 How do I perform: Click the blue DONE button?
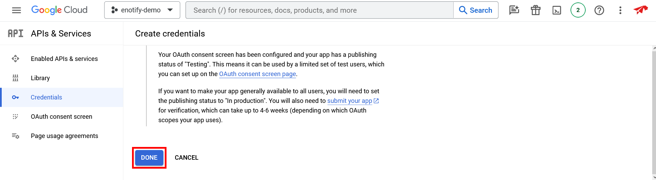[x=149, y=158]
